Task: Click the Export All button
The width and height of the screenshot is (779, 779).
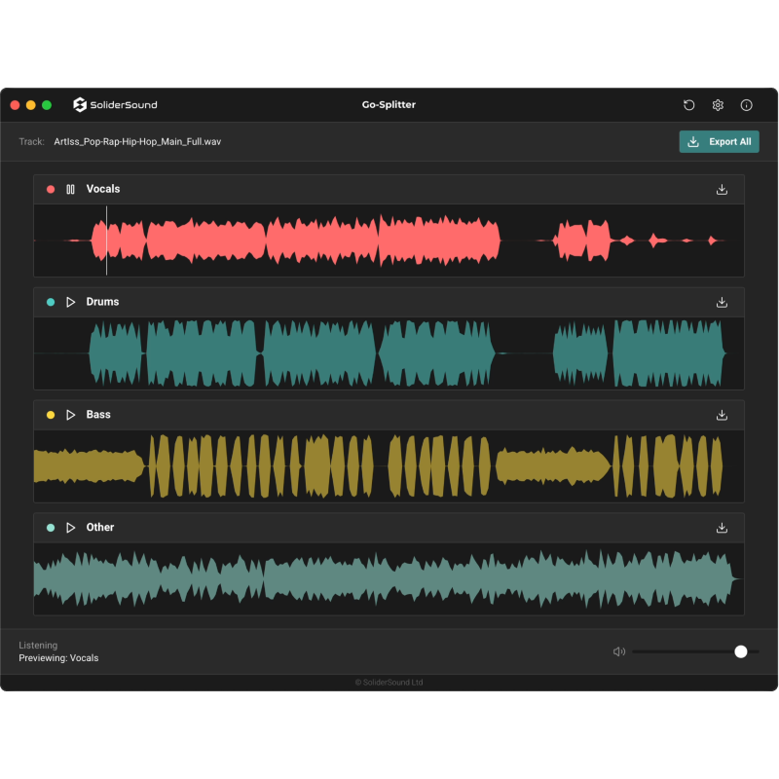Action: point(719,142)
